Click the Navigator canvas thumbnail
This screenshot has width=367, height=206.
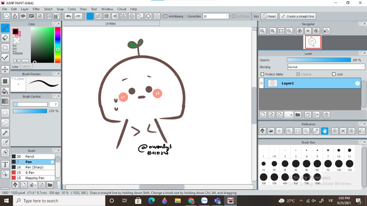313,42
